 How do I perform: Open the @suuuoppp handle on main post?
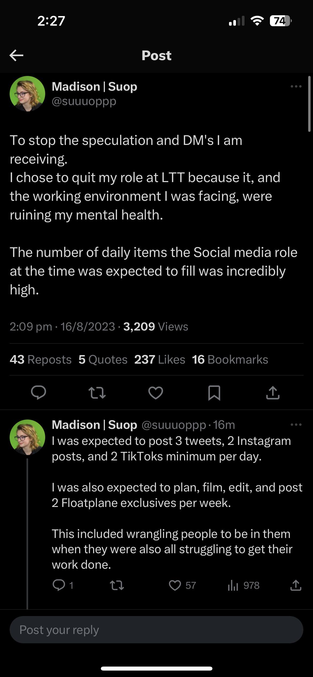tap(84, 101)
